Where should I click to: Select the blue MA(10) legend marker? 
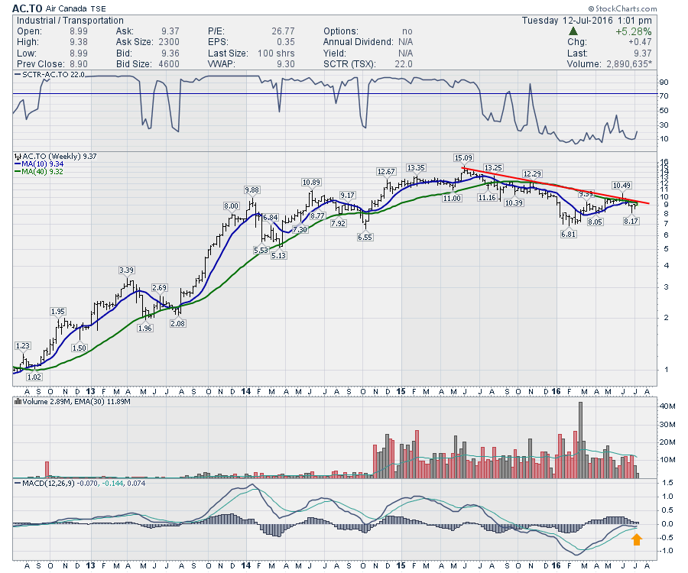click(16, 164)
